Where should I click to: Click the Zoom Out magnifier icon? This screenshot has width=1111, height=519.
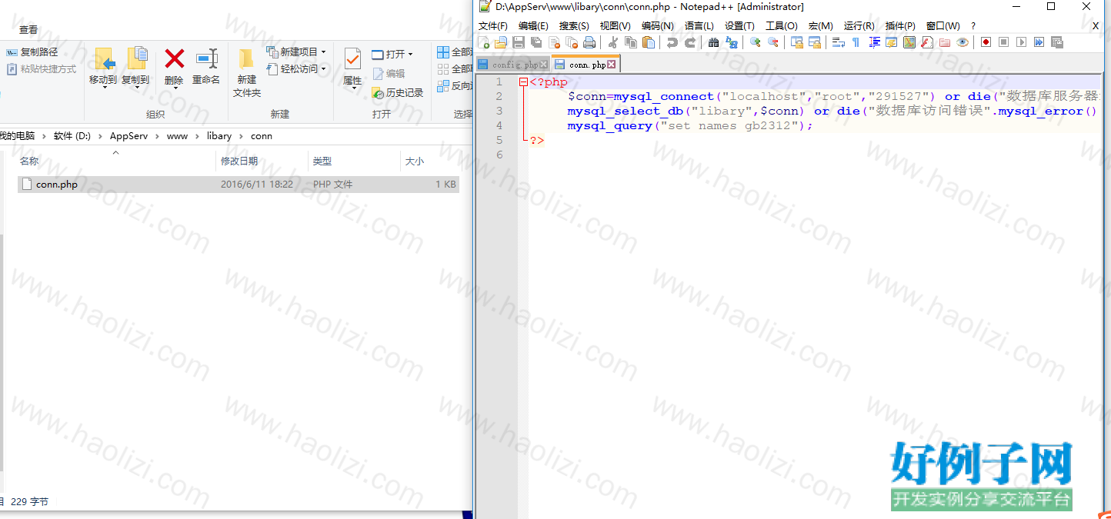[773, 42]
